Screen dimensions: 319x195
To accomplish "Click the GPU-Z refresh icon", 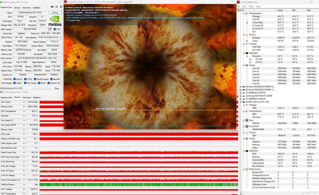I will click(56, 7).
